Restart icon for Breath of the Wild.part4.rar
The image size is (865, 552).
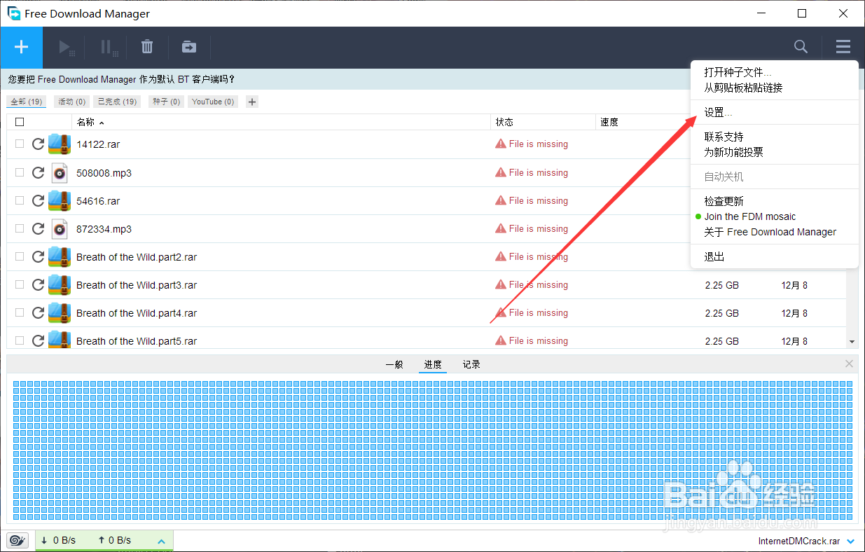(x=39, y=312)
